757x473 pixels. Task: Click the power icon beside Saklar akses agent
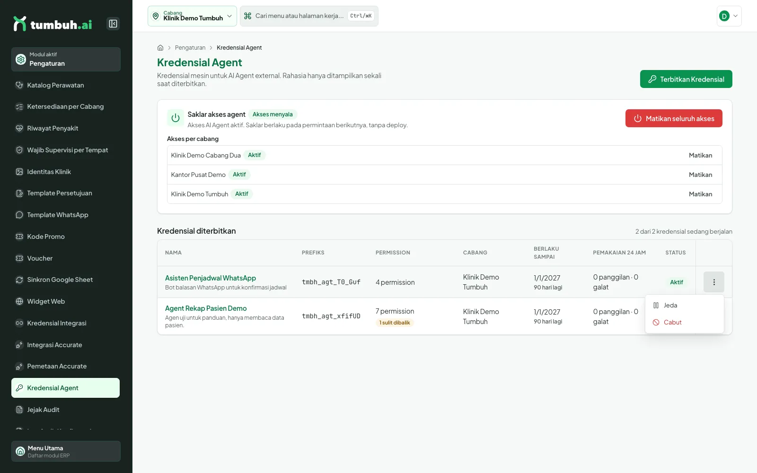point(176,118)
